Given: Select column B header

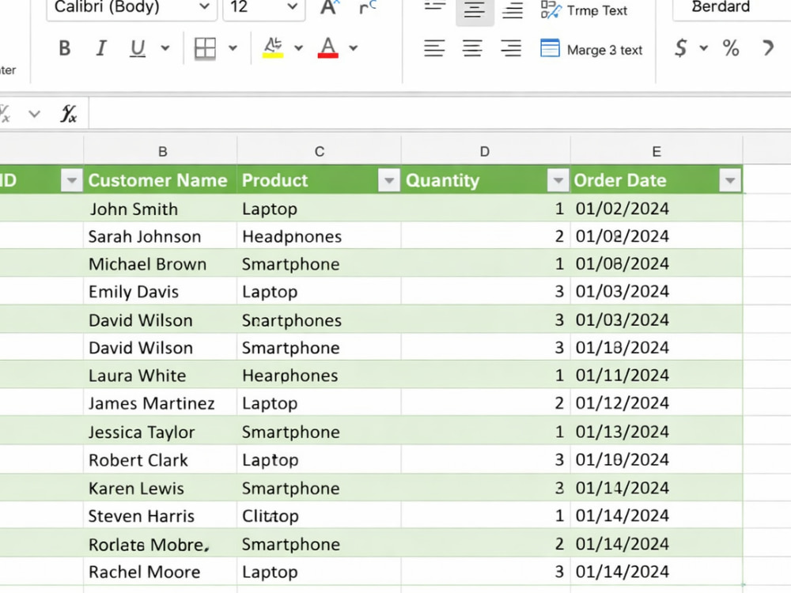Looking at the screenshot, I should (x=161, y=151).
